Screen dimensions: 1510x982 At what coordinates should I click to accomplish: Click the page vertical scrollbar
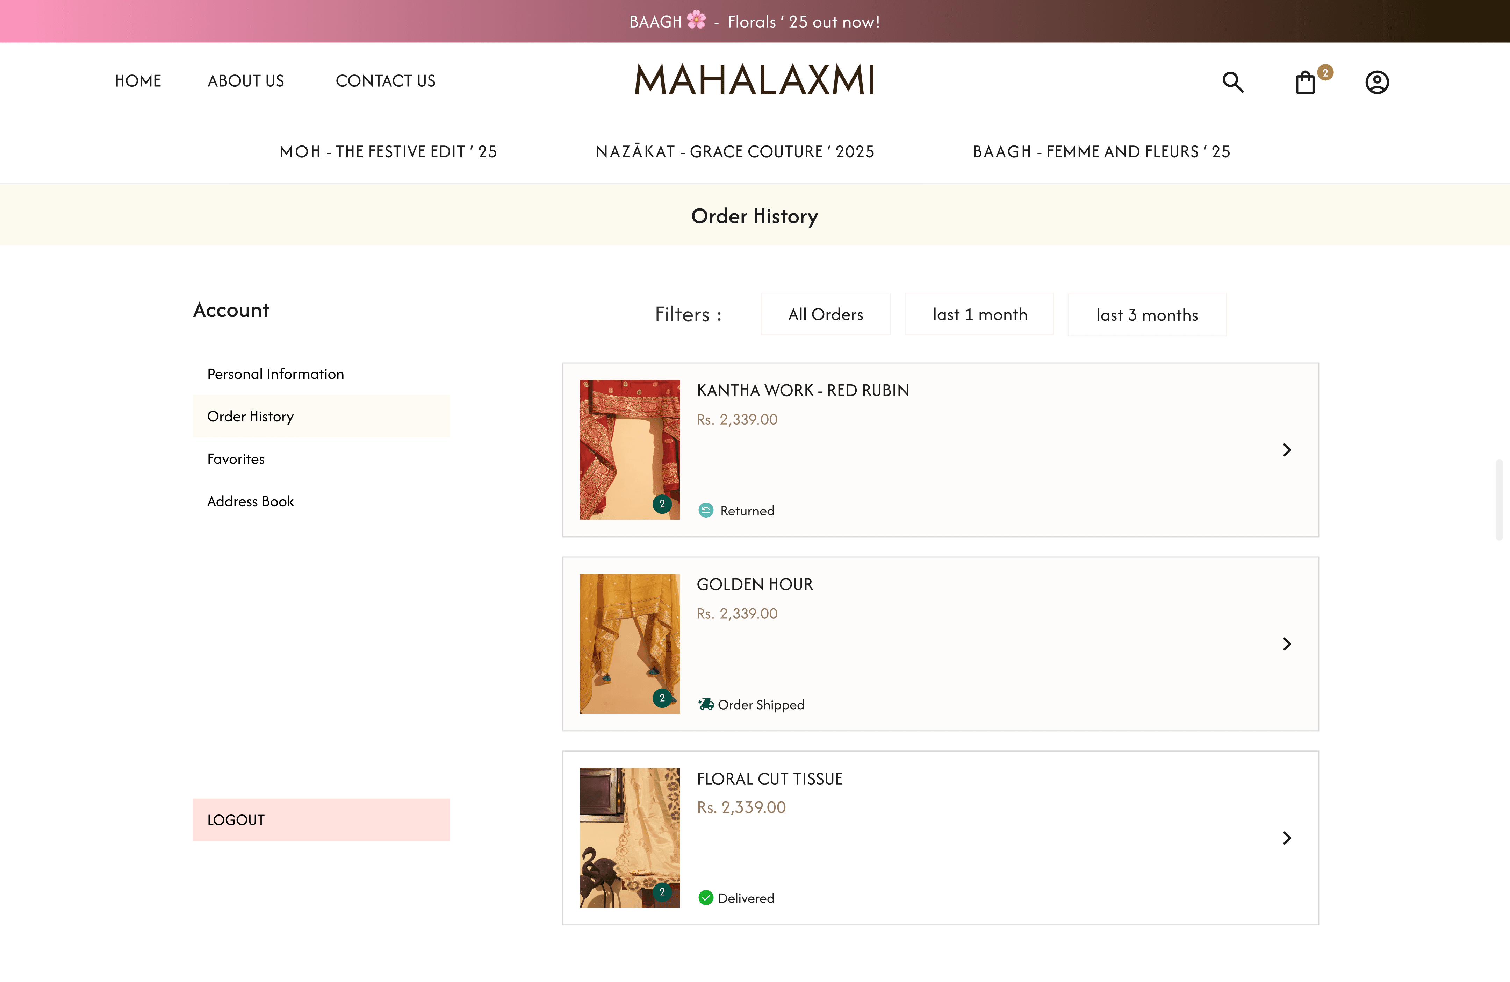tap(1498, 500)
